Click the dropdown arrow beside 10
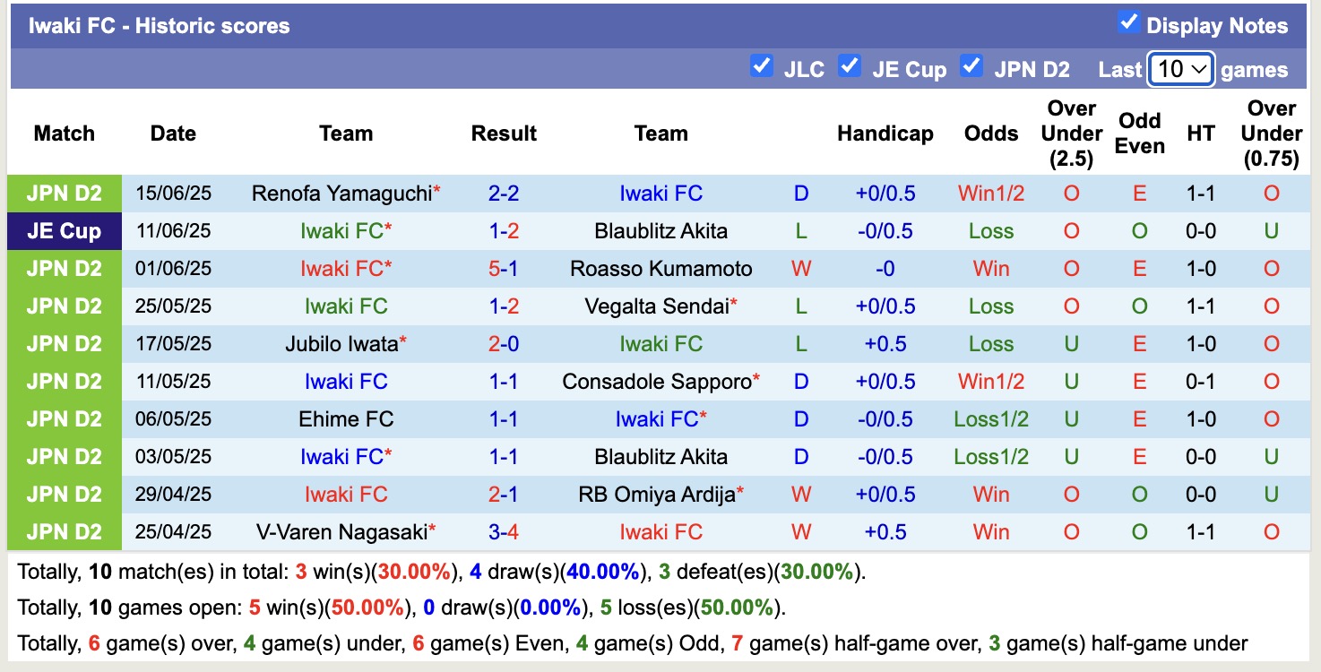1321x672 pixels. [1198, 68]
